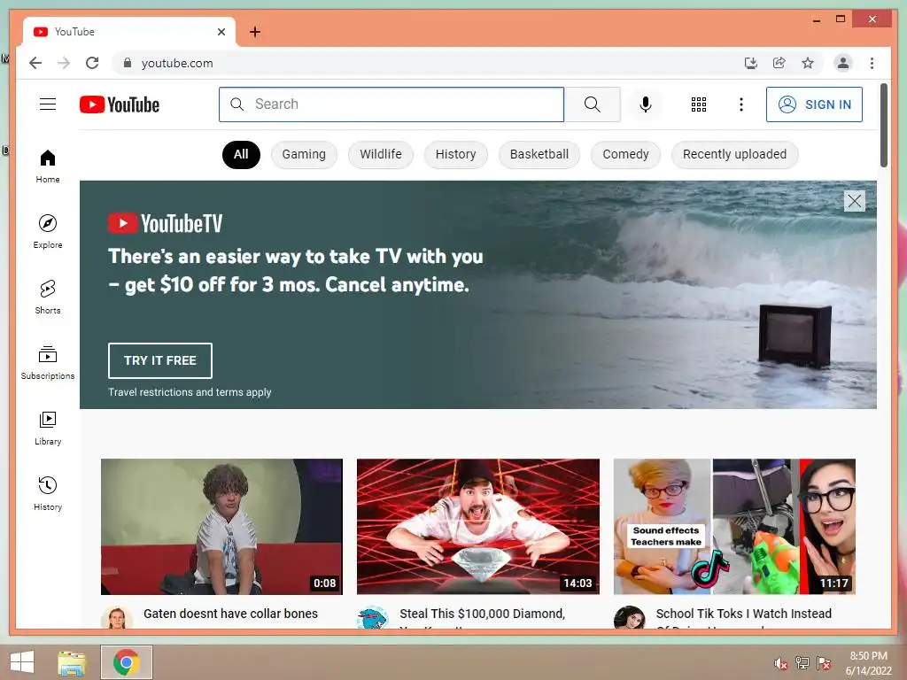Click network tray icon
This screenshot has height=680, width=907.
(802, 662)
